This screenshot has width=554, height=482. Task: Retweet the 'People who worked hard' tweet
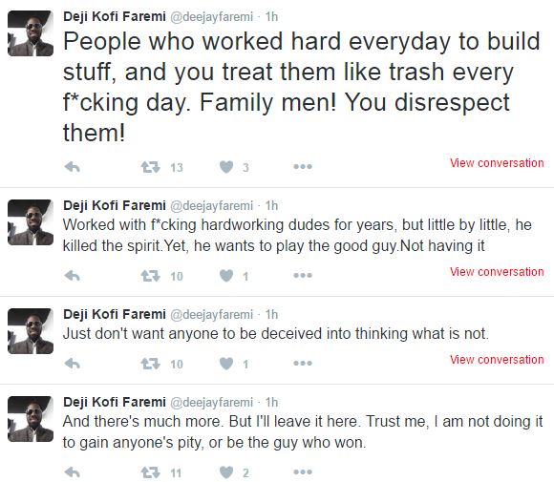151,167
